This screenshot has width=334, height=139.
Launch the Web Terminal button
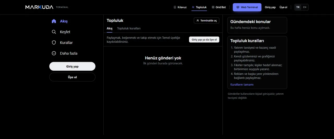pos(247,7)
